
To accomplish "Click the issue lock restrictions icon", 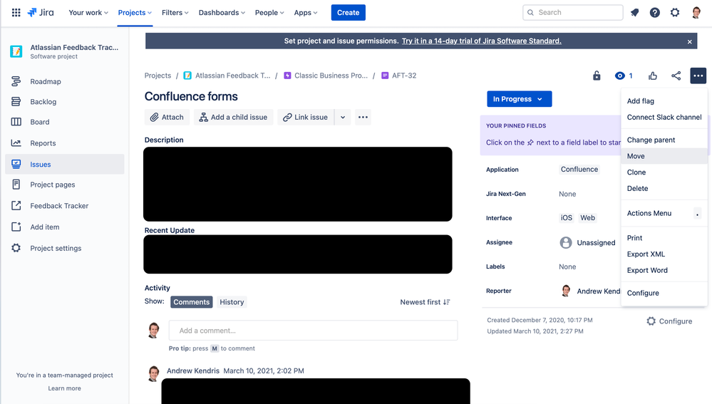I will [x=597, y=76].
